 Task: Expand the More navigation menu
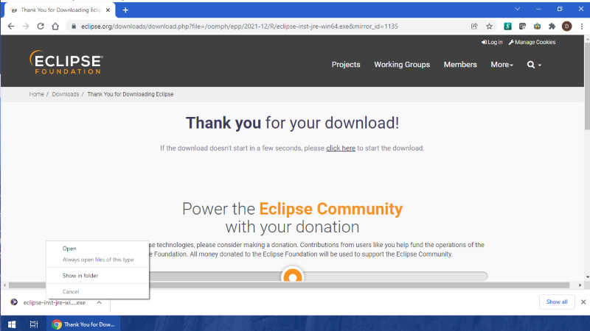pos(502,65)
